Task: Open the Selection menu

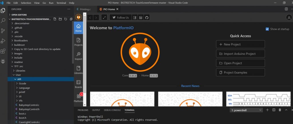Action: pos(26,3)
